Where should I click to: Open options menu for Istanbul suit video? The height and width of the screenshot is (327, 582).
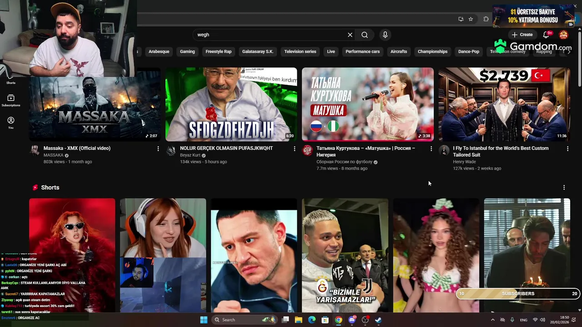coord(567,149)
